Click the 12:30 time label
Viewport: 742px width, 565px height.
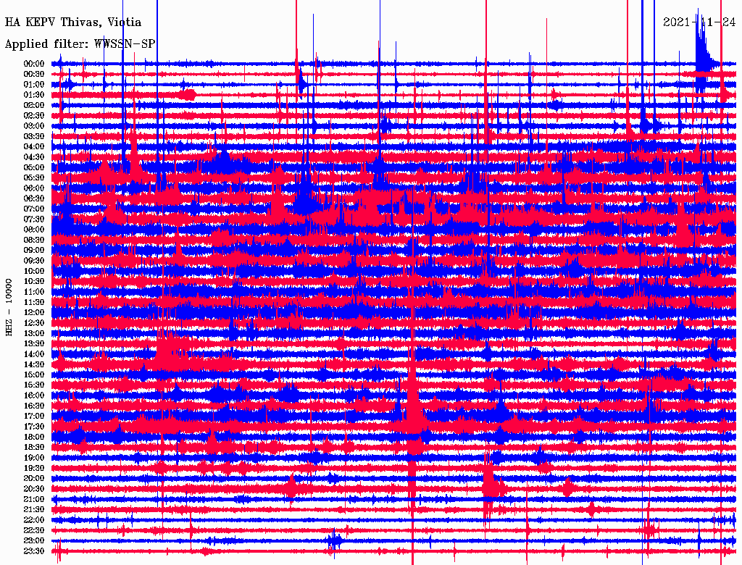pos(34,323)
